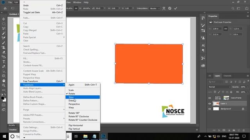The height and width of the screenshot is (140, 250).
Task: Click the create new group folder icon
Action: [234, 130]
